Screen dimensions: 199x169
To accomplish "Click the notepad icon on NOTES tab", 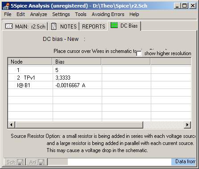I will (x=54, y=26).
